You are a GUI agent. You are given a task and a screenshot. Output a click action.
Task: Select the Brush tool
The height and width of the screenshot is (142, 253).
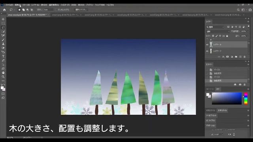(3, 40)
